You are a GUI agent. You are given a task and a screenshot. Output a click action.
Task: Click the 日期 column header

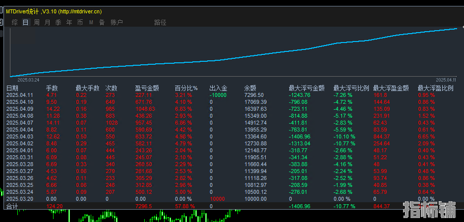(12, 88)
